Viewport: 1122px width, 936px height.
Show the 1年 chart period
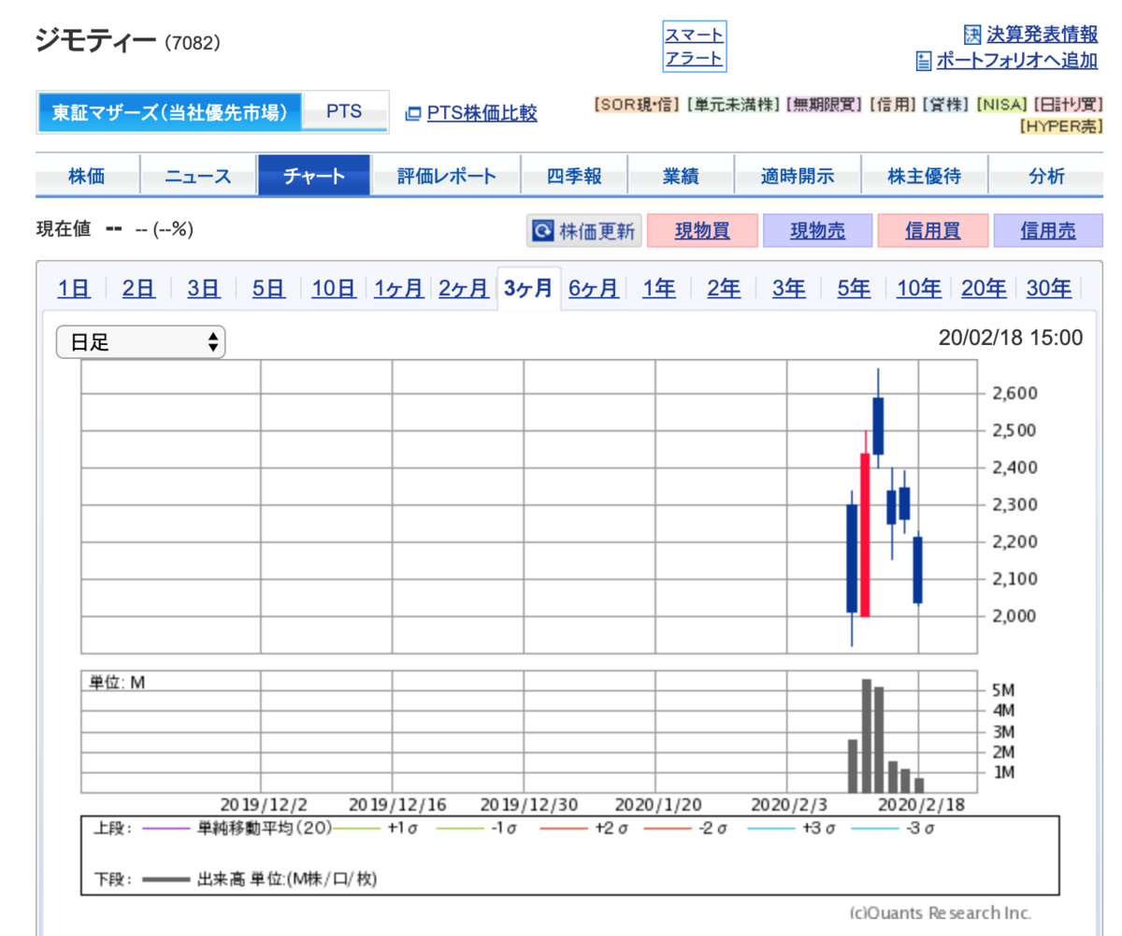[x=659, y=289]
